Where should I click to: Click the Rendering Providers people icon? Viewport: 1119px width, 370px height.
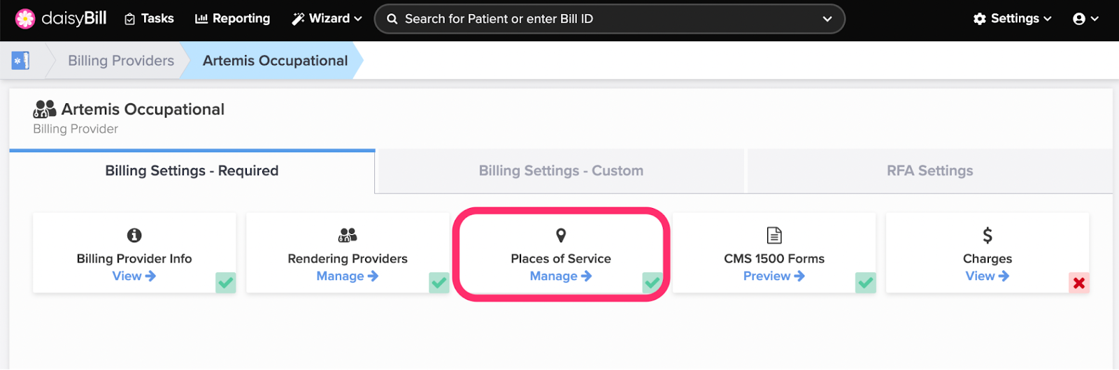(348, 235)
